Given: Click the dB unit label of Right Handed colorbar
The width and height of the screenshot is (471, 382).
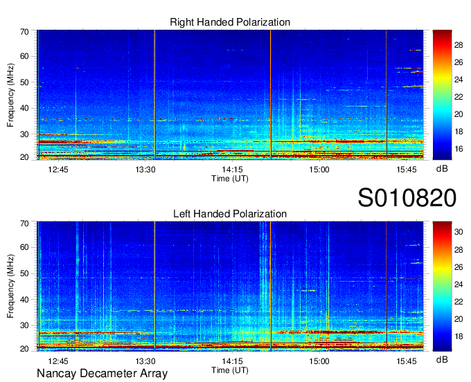Looking at the screenshot, I should [x=442, y=169].
